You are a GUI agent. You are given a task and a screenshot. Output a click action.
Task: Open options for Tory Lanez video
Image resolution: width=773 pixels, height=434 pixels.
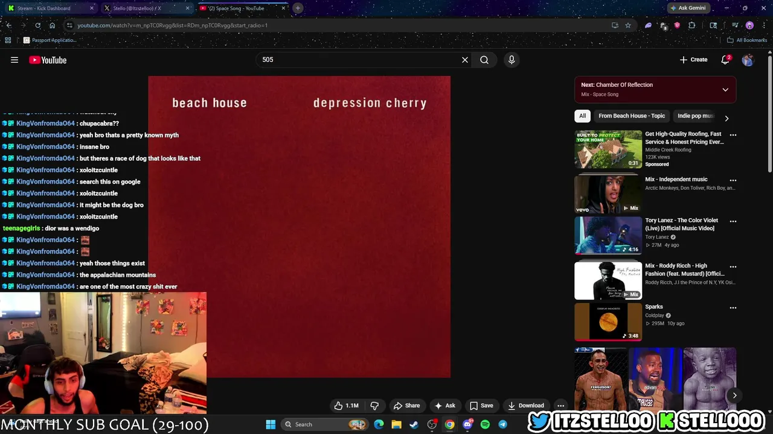pos(733,221)
